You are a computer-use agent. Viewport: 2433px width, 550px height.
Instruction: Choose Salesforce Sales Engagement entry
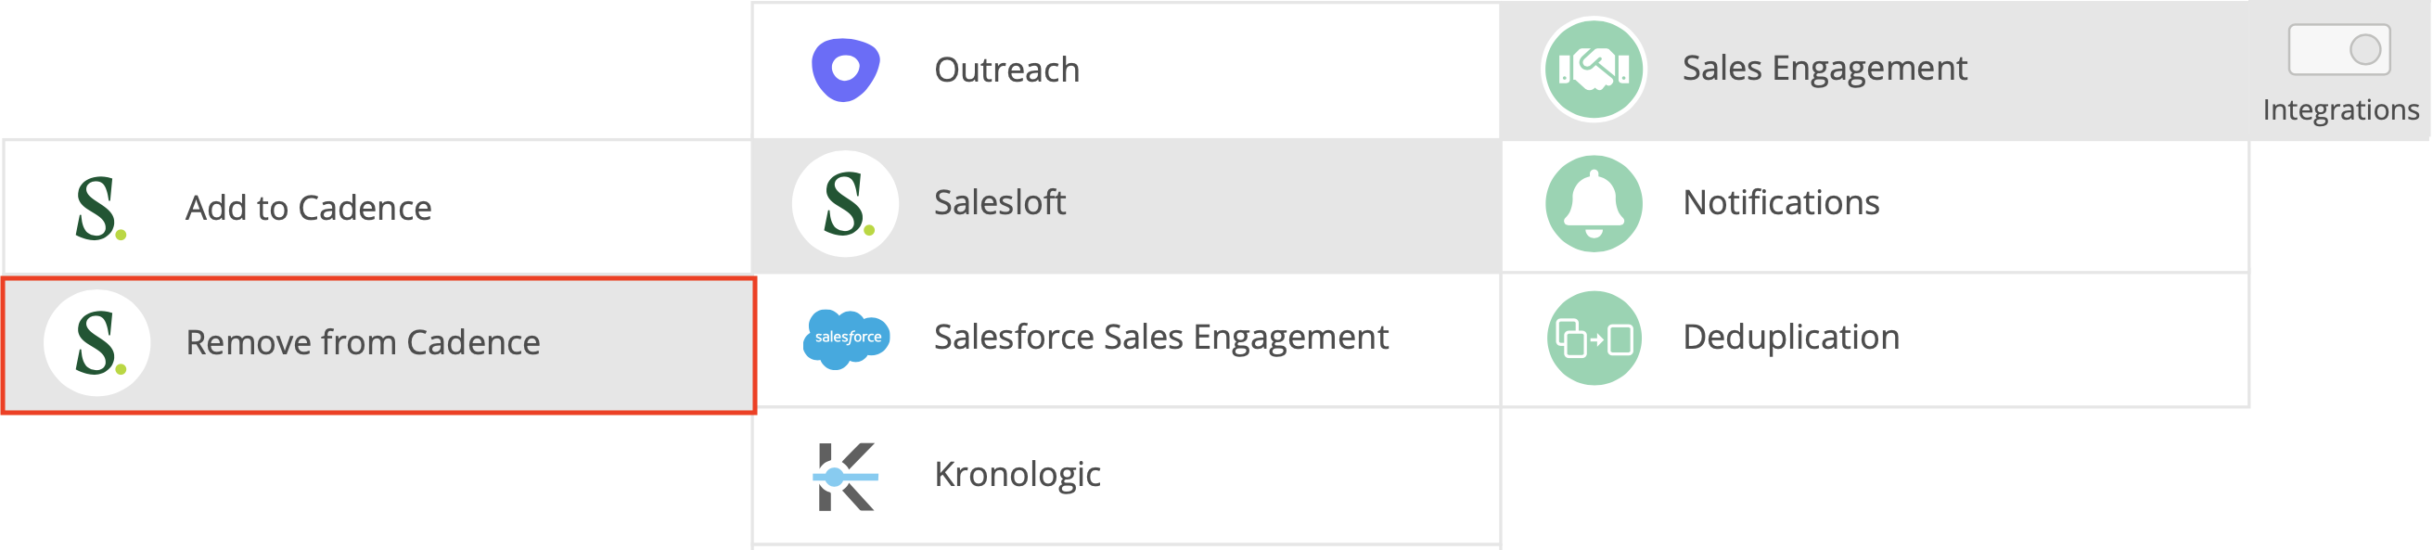[1127, 340]
